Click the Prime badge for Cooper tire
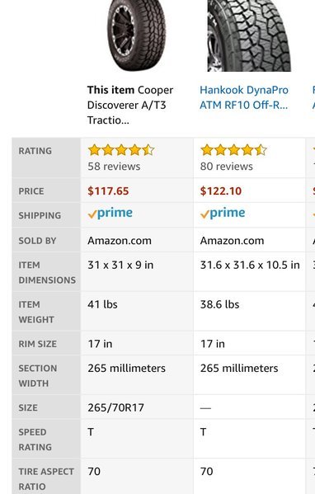Screen dimensions: 315x494 pyautogui.click(x=110, y=214)
